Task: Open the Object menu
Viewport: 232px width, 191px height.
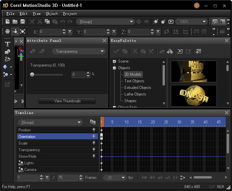Action: 52,14
